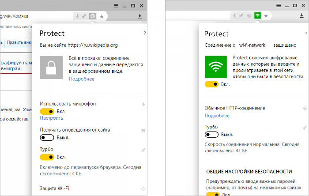
Task: Click the address bar URL ending wiki/Хомяки
Action: point(14,16)
